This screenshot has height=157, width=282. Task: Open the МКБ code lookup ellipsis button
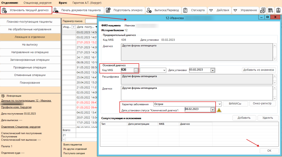pyautogui.click(x=136, y=70)
